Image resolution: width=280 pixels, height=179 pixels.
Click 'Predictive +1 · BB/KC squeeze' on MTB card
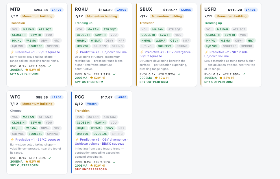tap(38, 52)
